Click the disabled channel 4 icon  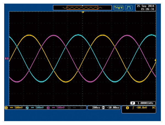[x=69, y=108]
